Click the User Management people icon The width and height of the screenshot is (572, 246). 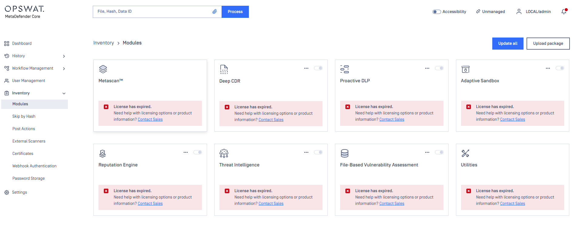pyautogui.click(x=7, y=81)
